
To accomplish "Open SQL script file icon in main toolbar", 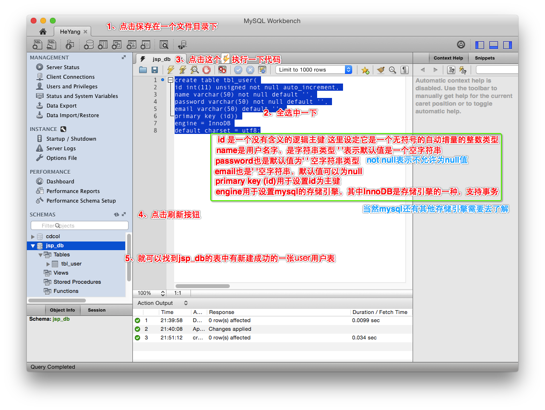I will (51, 45).
